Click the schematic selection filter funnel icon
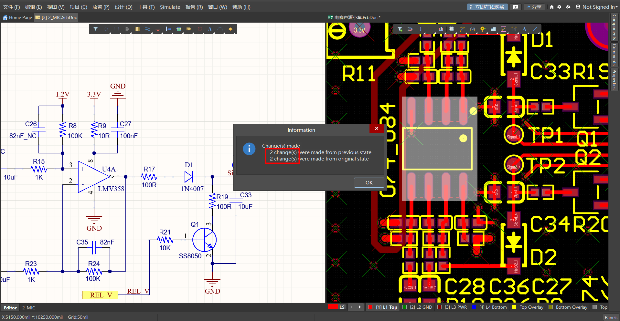The image size is (620, 321). (96, 29)
